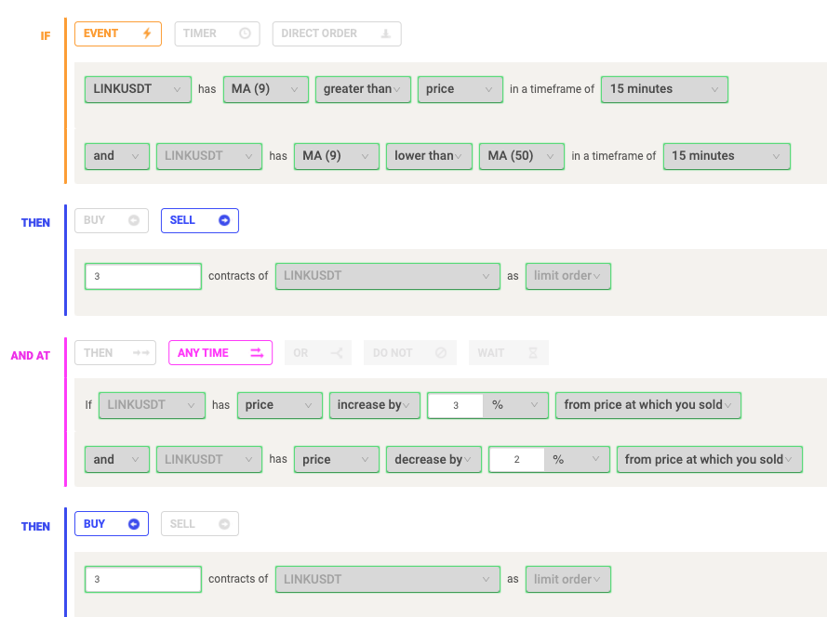This screenshot has width=827, height=617.
Task: Toggle the THEN sequence option
Action: pos(115,352)
